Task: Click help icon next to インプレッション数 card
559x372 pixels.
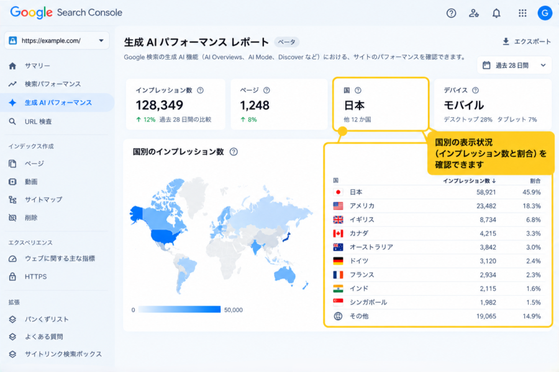Action: (x=201, y=91)
